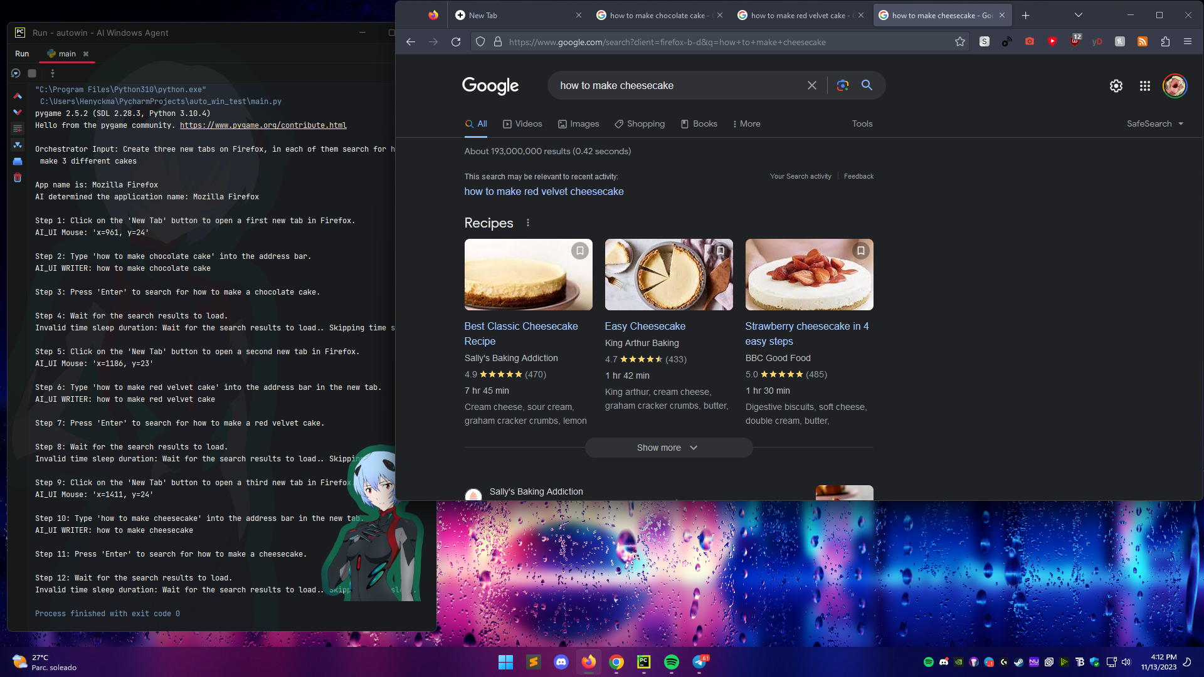
Task: Bookmark this page with the star icon
Action: tap(961, 41)
